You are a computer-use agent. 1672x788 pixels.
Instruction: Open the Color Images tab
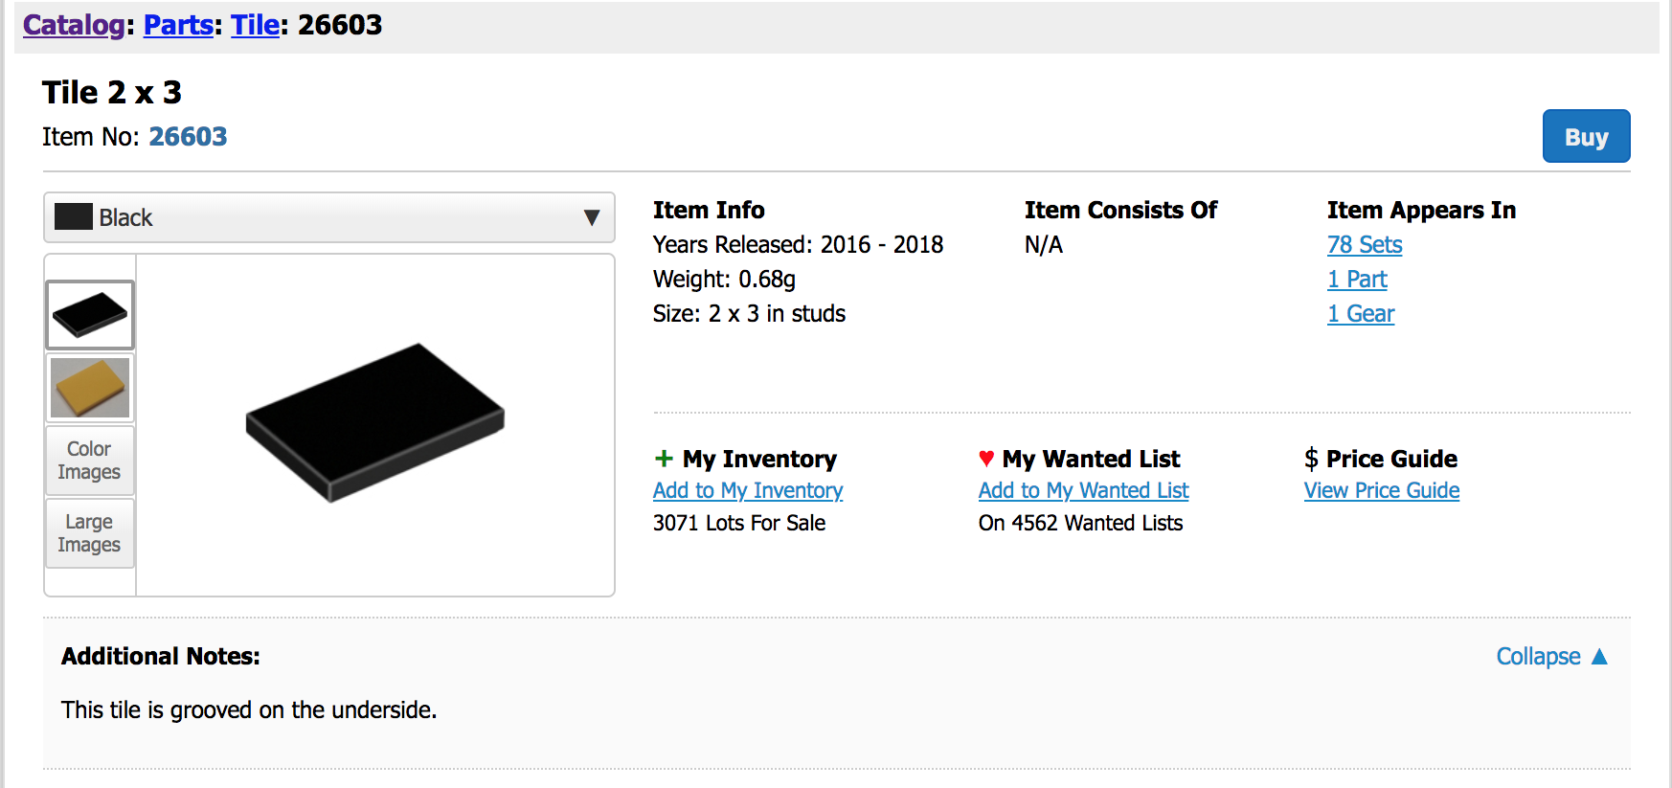[90, 461]
